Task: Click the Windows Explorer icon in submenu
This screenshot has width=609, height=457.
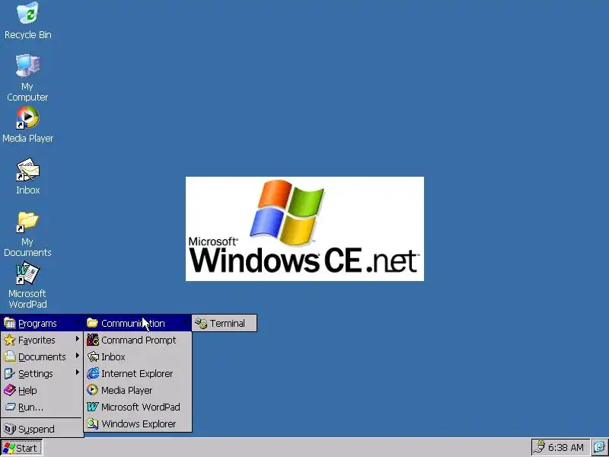Action: (x=92, y=423)
